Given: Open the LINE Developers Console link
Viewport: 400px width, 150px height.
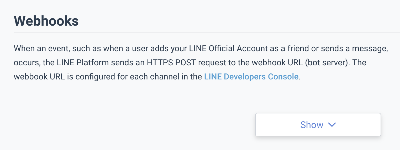Looking at the screenshot, I should (251, 77).
